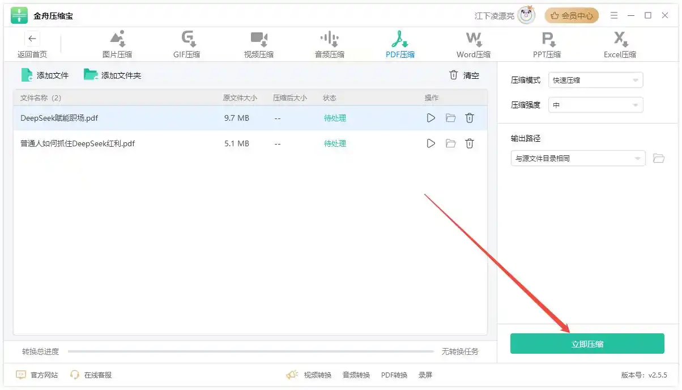Minimize the 金舟压缩宝 window
682x390 pixels.
tap(631, 15)
